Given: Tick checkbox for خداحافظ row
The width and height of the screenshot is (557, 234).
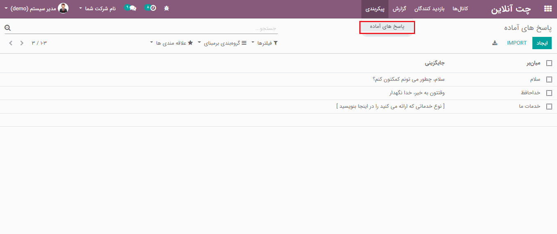Looking at the screenshot, I should pyautogui.click(x=549, y=93).
